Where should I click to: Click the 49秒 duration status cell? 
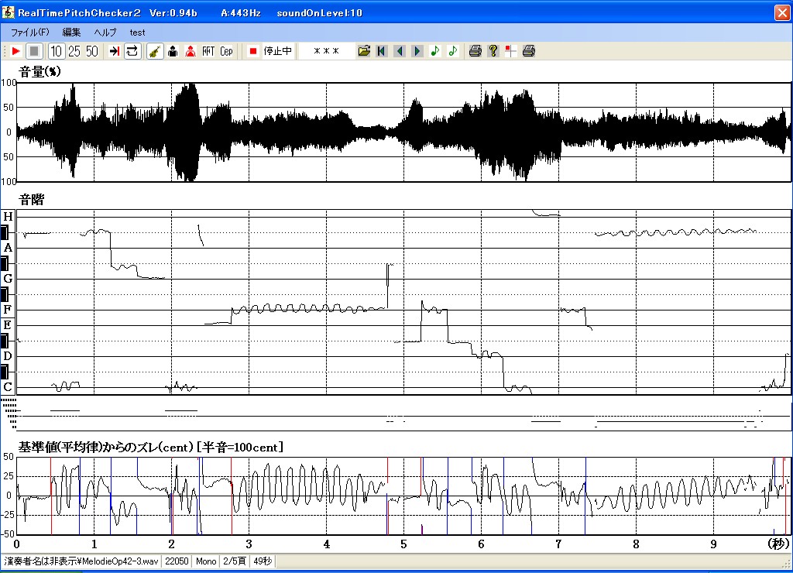click(x=263, y=561)
